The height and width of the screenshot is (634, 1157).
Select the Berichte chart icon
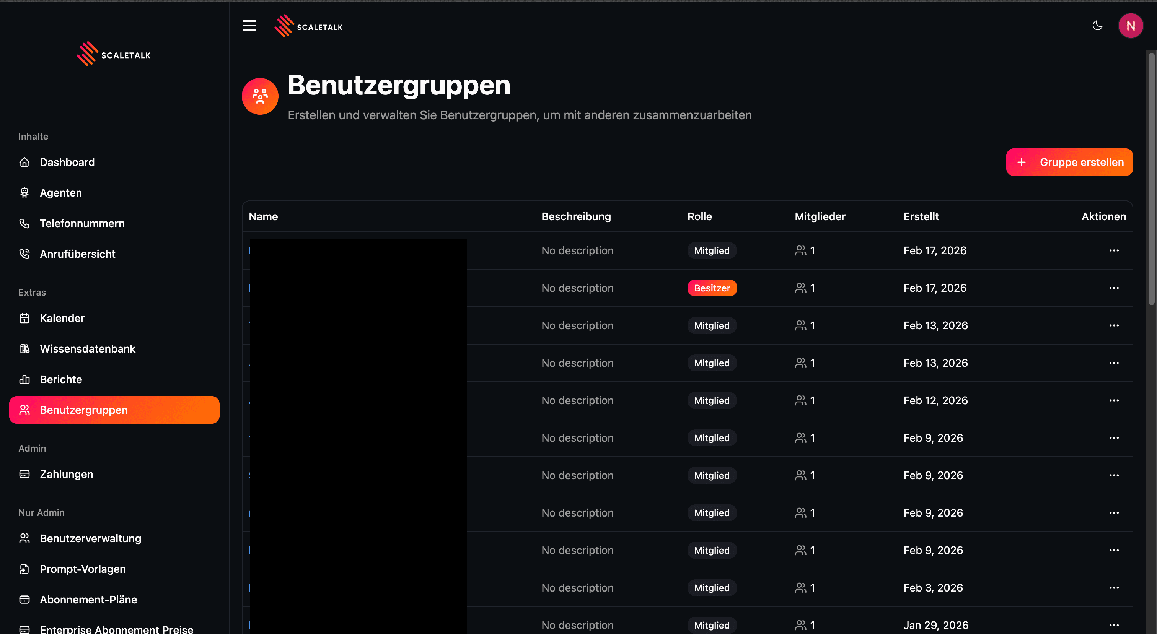(x=25, y=379)
